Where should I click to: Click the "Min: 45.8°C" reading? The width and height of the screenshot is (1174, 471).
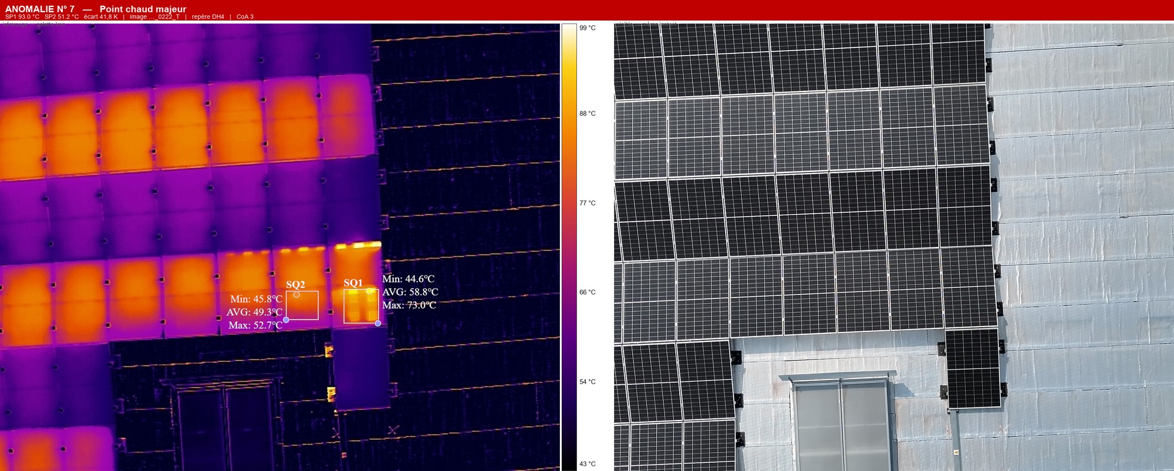[257, 299]
